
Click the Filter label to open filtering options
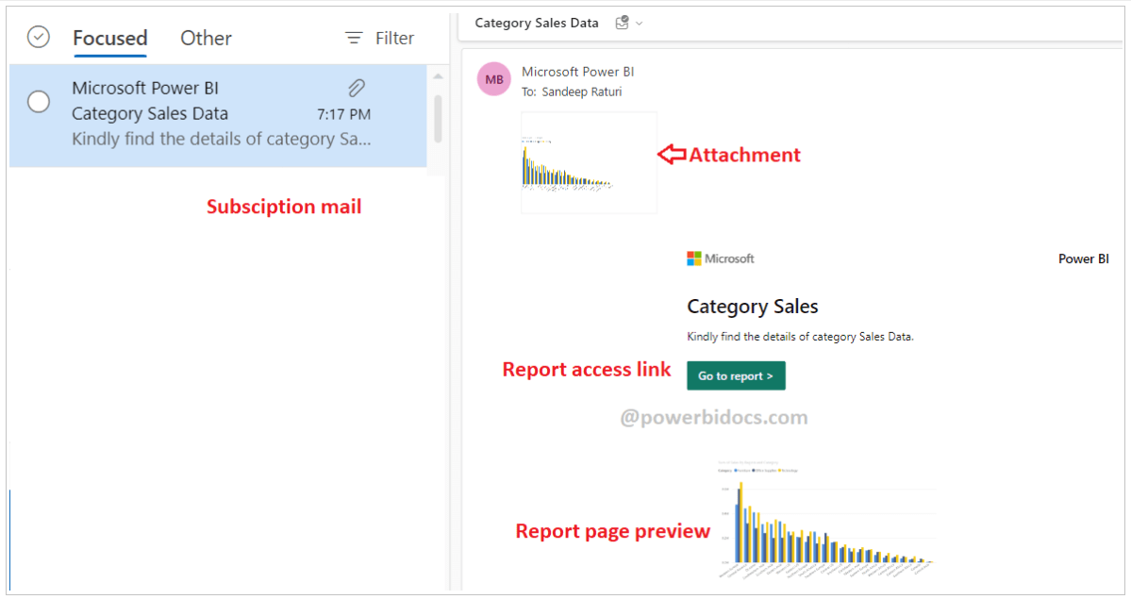pyautogui.click(x=394, y=38)
